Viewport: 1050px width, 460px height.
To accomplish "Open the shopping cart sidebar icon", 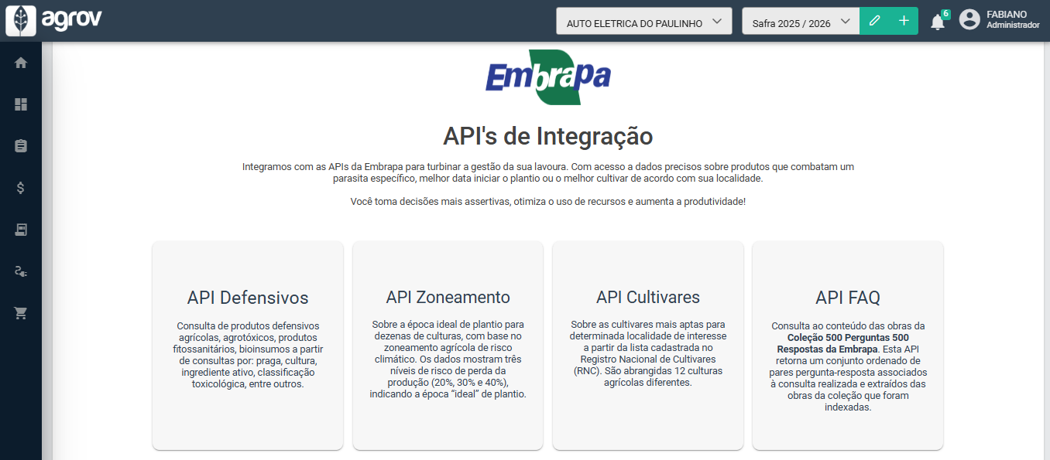I will (x=21, y=313).
